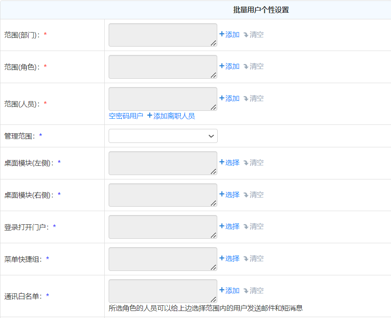391x318 pixels.
Task: Click 选择 plus icon for 登录打开门户
Action: pyautogui.click(x=222, y=227)
